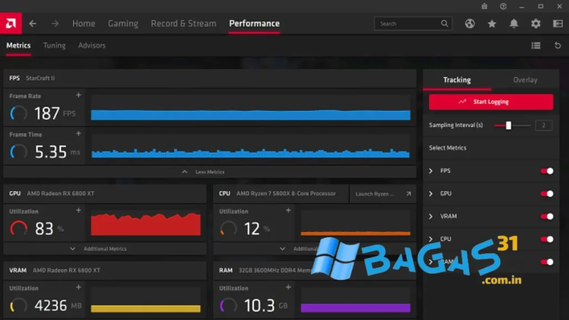Select the Performance tab
The image size is (569, 320).
254,23
